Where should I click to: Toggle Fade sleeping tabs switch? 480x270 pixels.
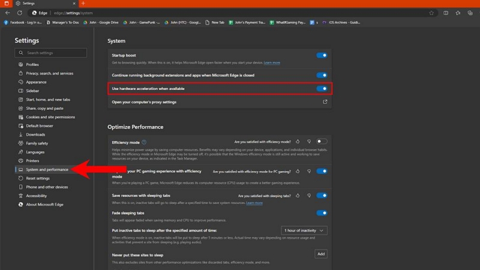coord(322,213)
